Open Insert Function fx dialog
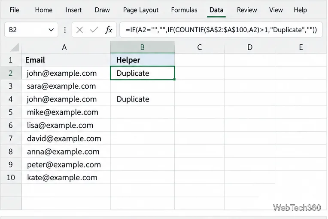 pos(109,30)
